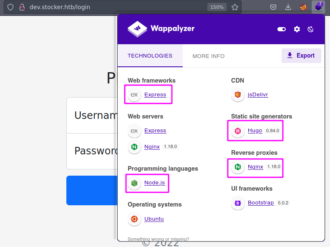Click the 'Static site generators' category heading
This screenshot has width=330, height=247.
click(x=262, y=116)
